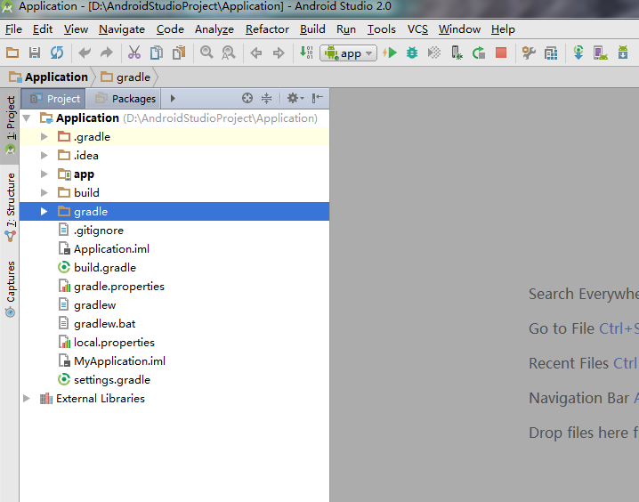The width and height of the screenshot is (639, 502).
Task: Click the Make Project icon
Action: [306, 53]
